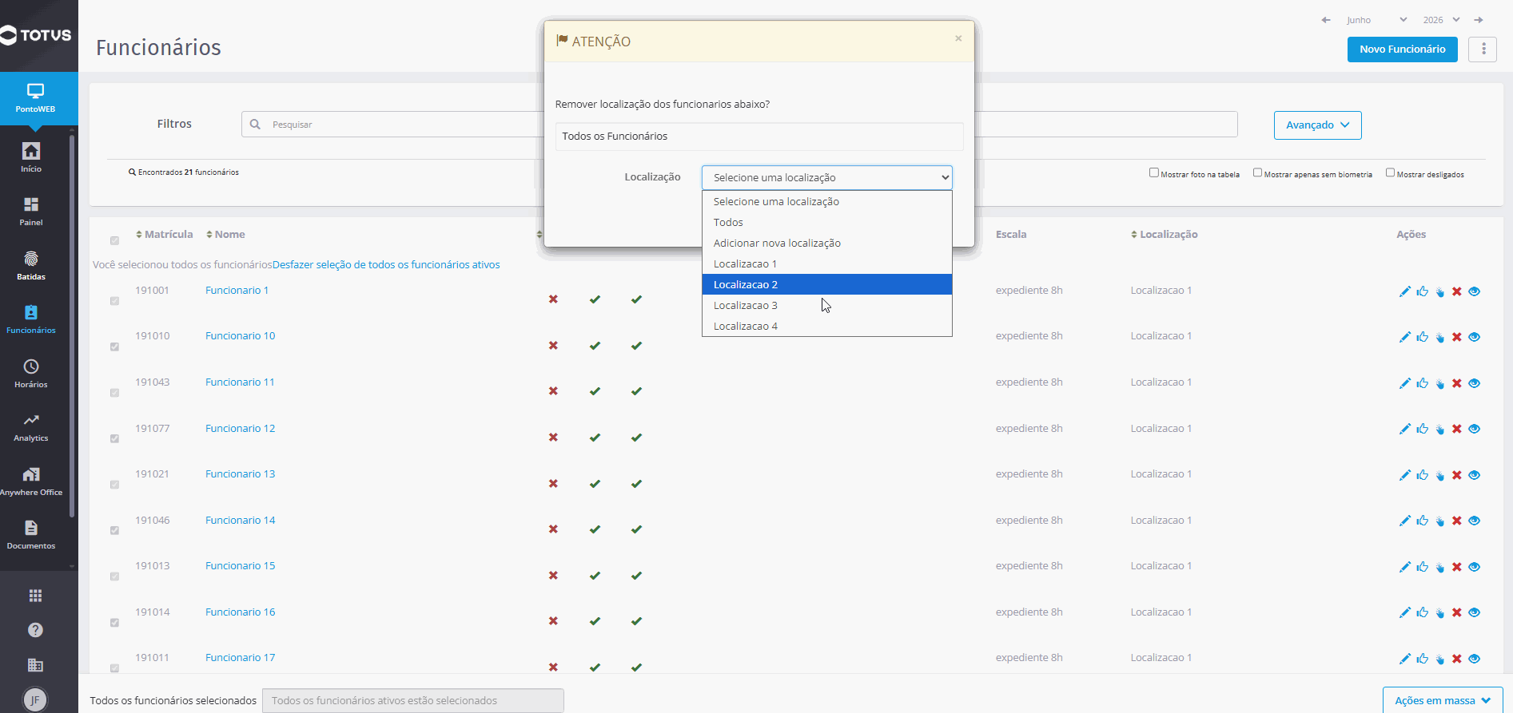Open Funcionários in the sidebar
The width and height of the screenshot is (1513, 713).
pos(31,319)
